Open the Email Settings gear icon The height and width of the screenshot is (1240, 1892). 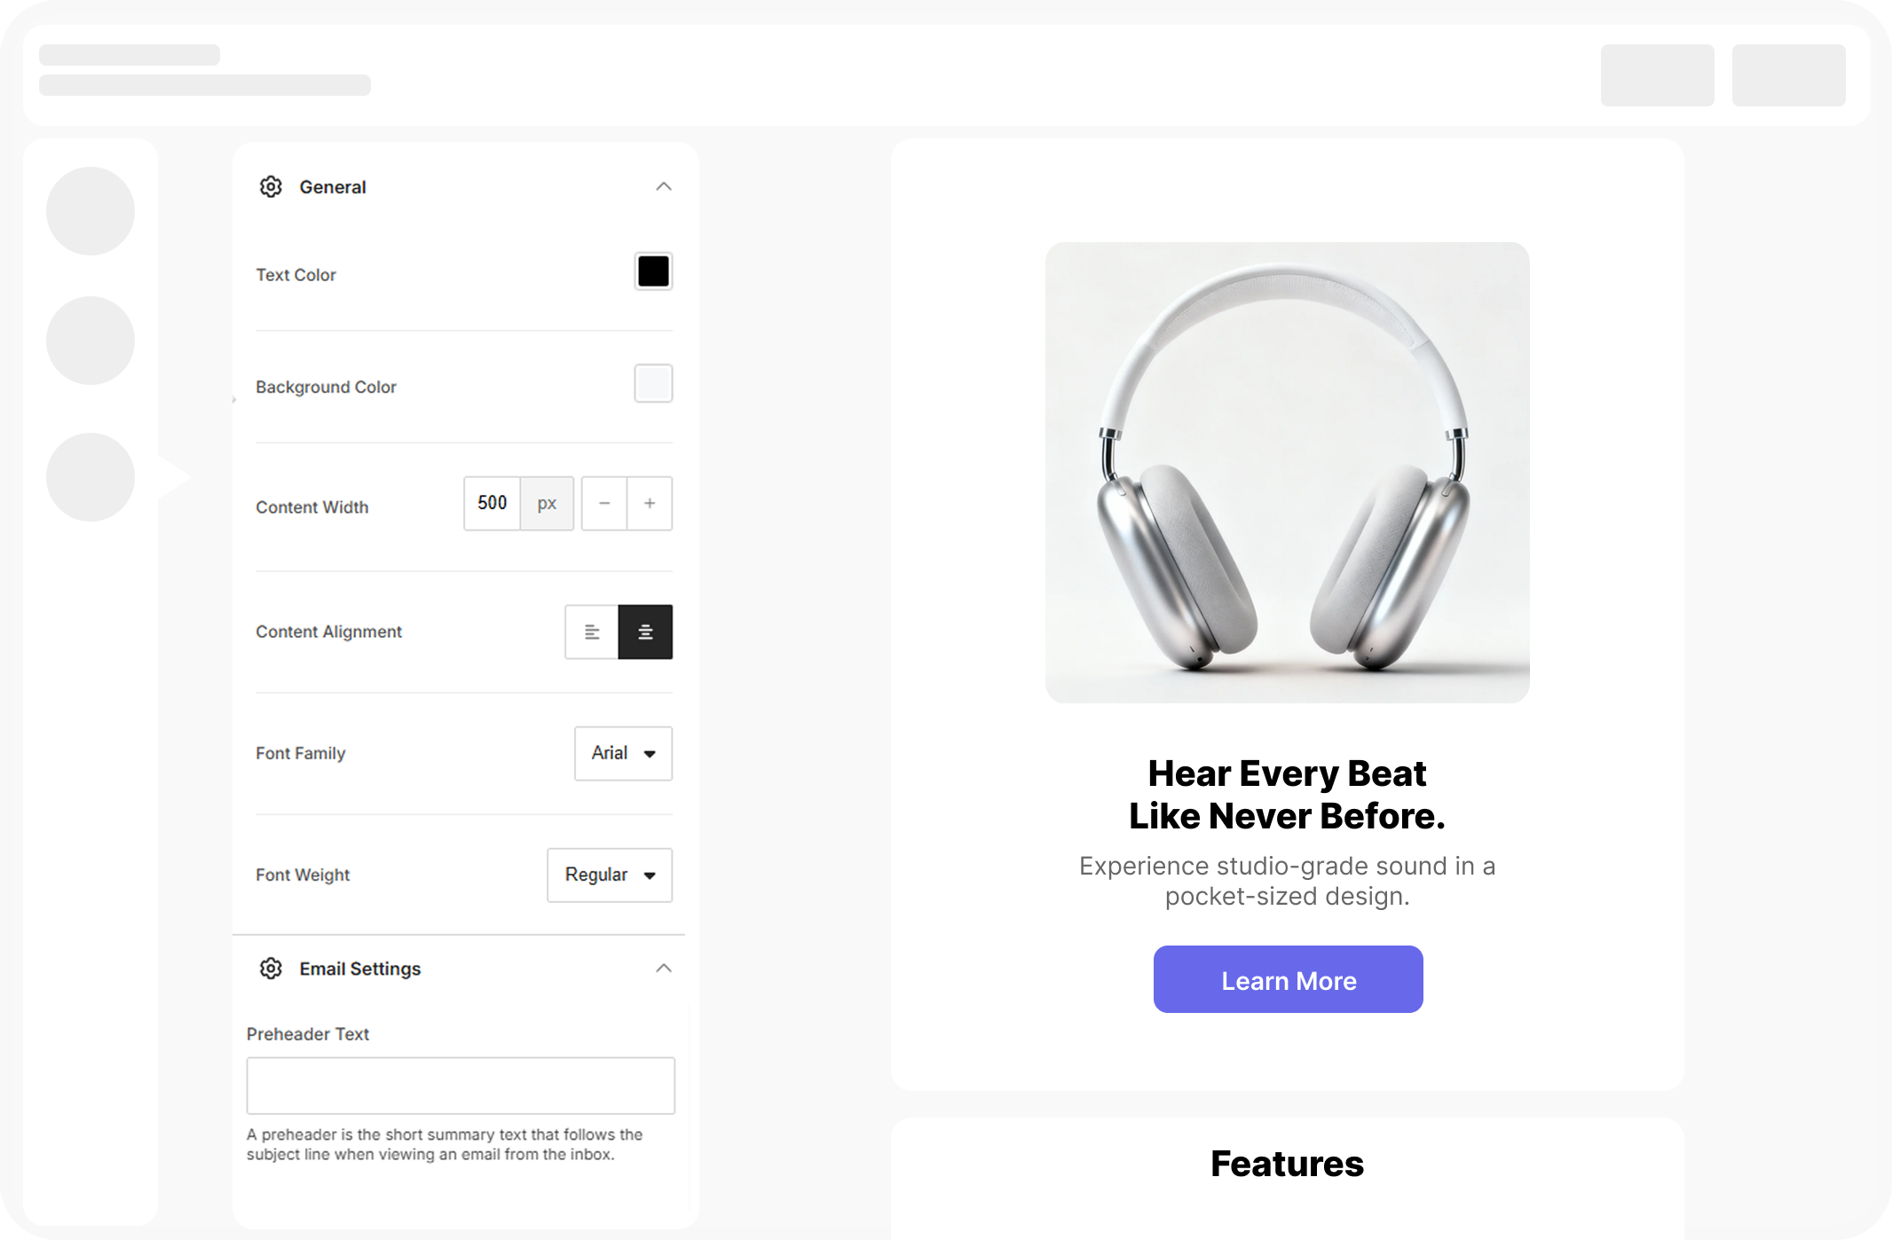pyautogui.click(x=271, y=969)
